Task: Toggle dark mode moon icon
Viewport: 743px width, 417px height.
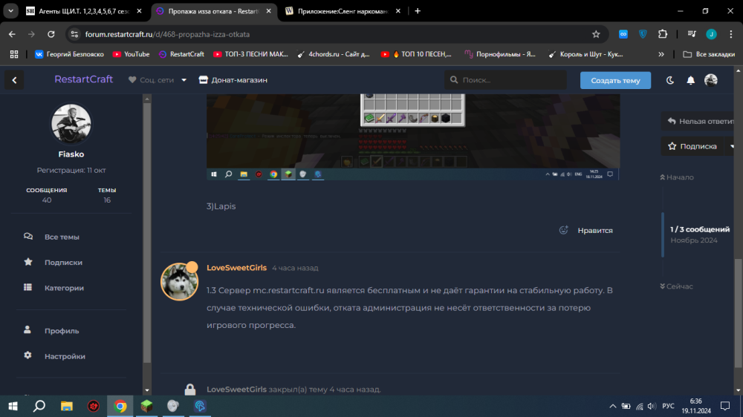Action: 670,80
